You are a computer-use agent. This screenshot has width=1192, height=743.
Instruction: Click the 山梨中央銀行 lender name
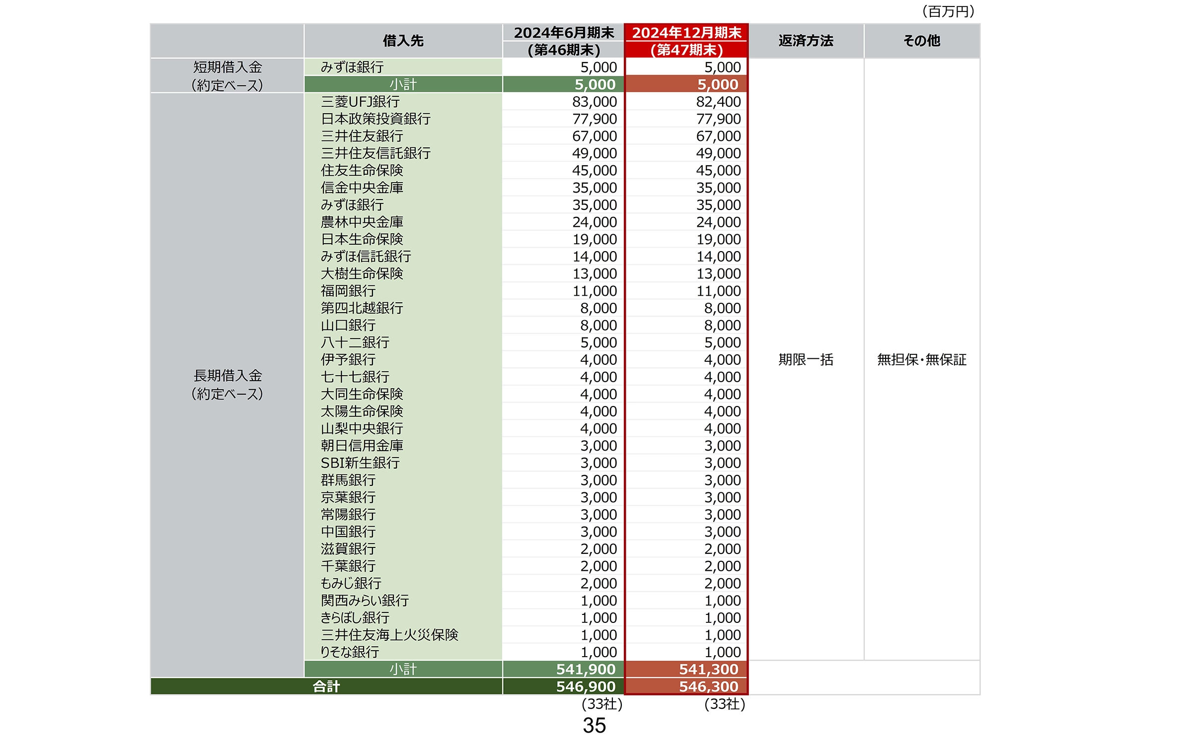(362, 428)
